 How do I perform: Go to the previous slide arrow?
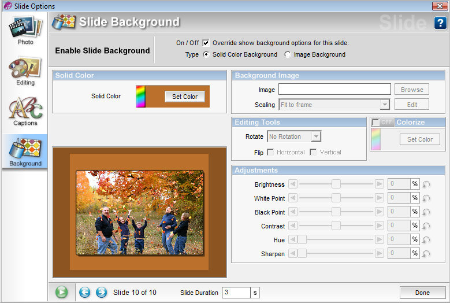[x=85, y=293]
